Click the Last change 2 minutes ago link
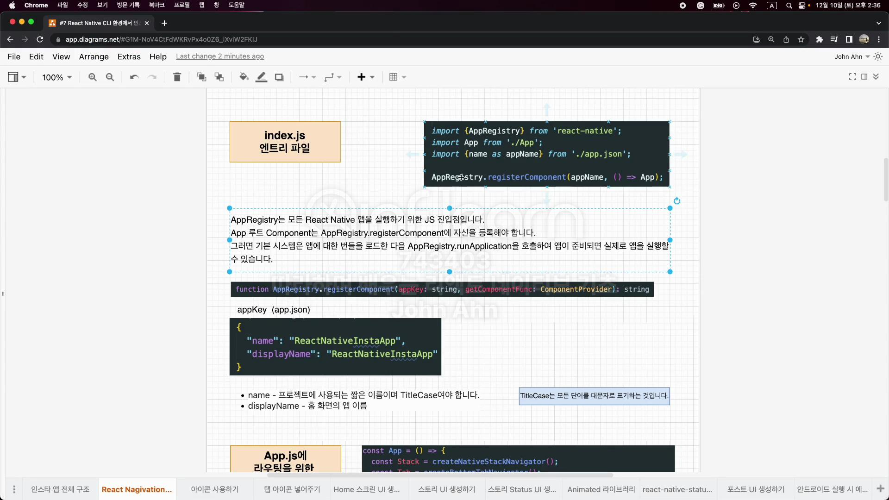This screenshot has width=889, height=500. [220, 56]
